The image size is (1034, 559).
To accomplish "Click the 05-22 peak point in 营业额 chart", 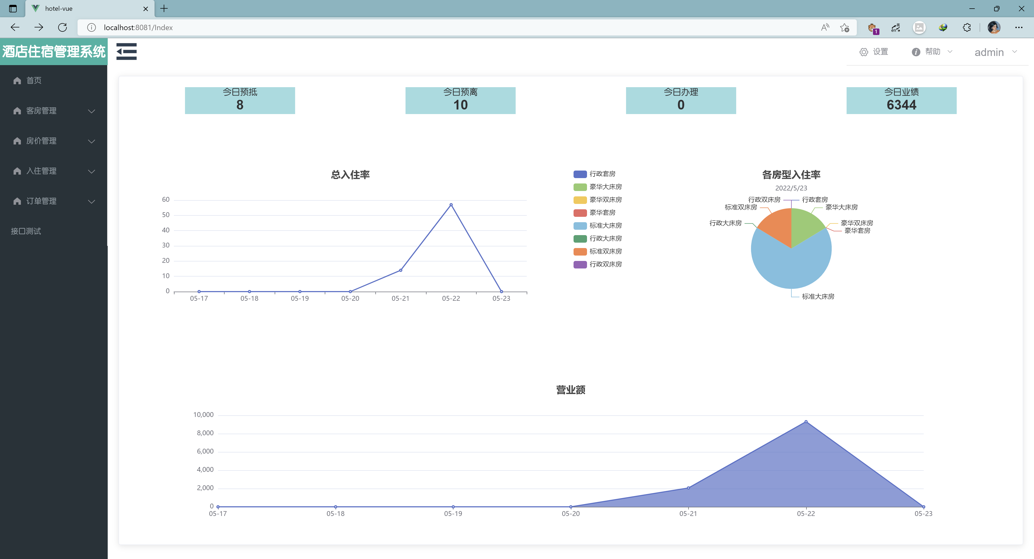I will [806, 422].
